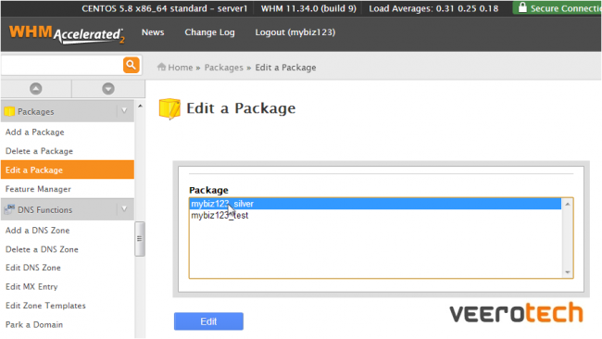Viewport: 602px width, 339px height.
Task: Open Feature Manager in sidebar
Action: [x=38, y=189]
